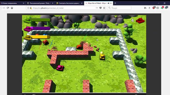Open page actions three-dot menu
The width and height of the screenshot is (170, 95).
[x=97, y=8]
